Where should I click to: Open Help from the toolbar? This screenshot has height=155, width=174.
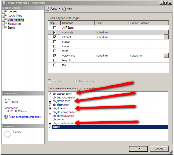pyautogui.click(x=67, y=8)
